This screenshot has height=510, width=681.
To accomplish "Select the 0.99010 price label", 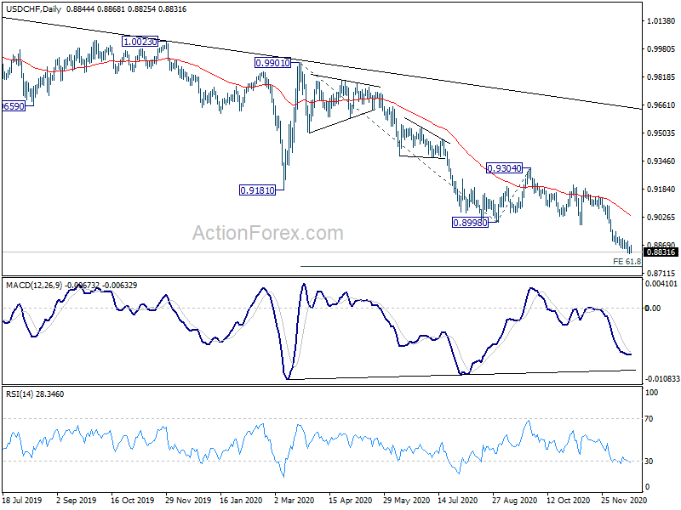I will (x=272, y=63).
